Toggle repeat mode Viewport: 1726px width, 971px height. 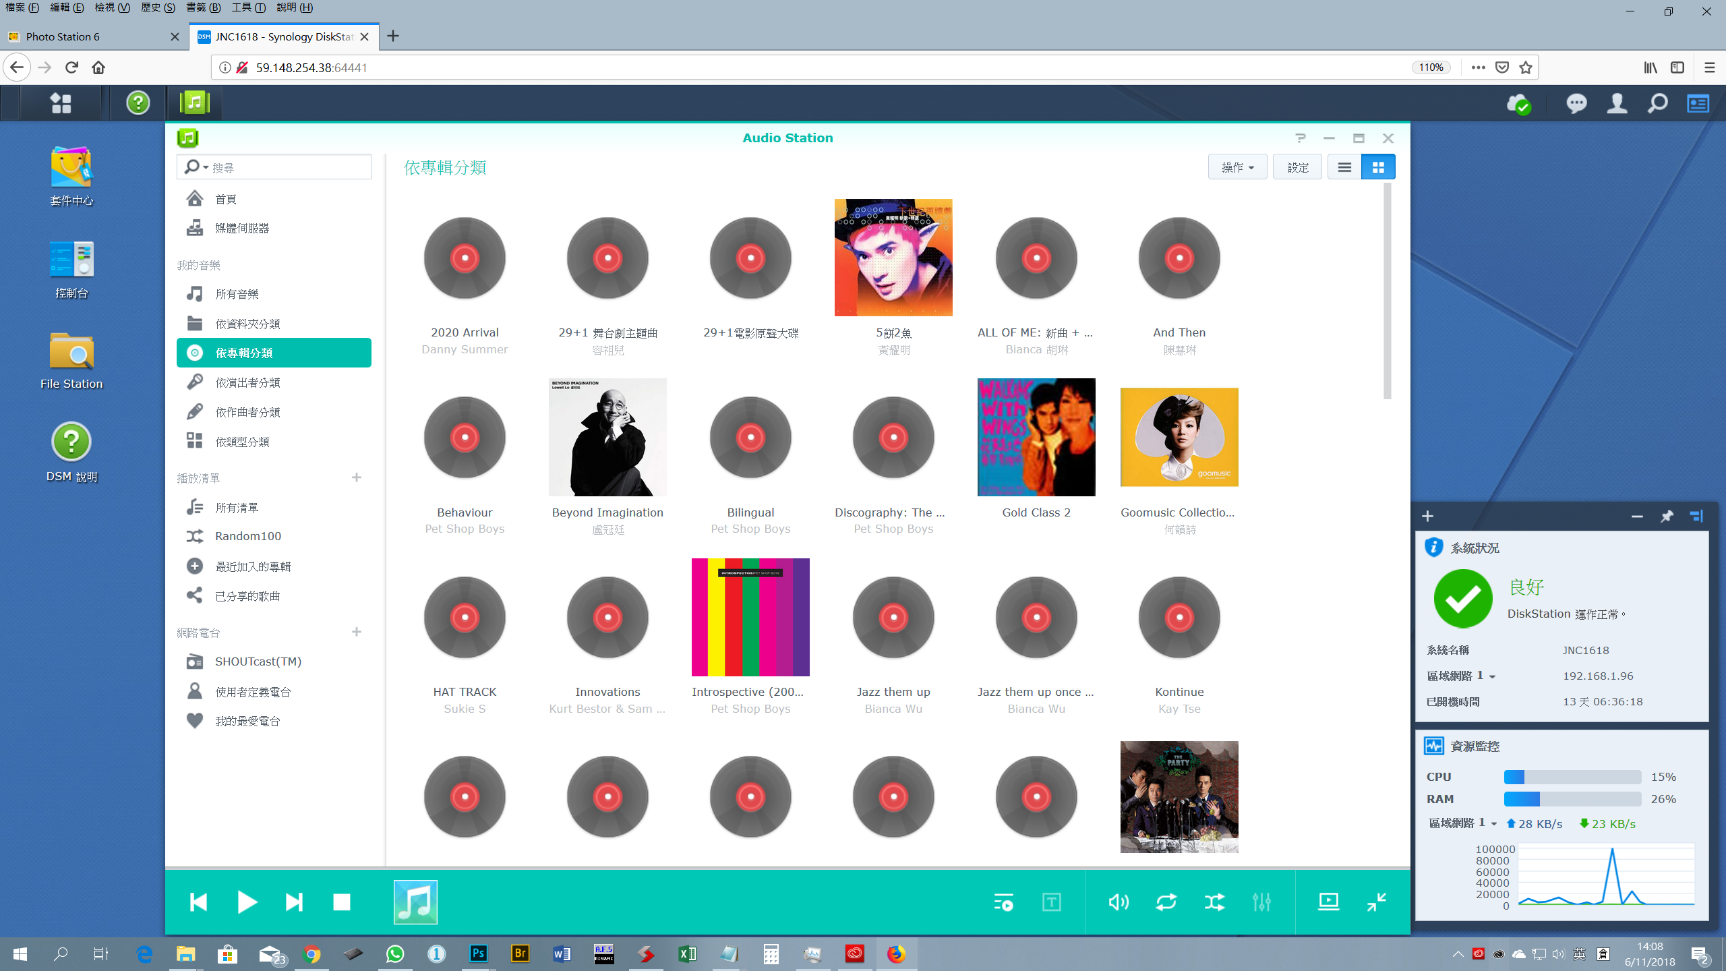pyautogui.click(x=1166, y=902)
